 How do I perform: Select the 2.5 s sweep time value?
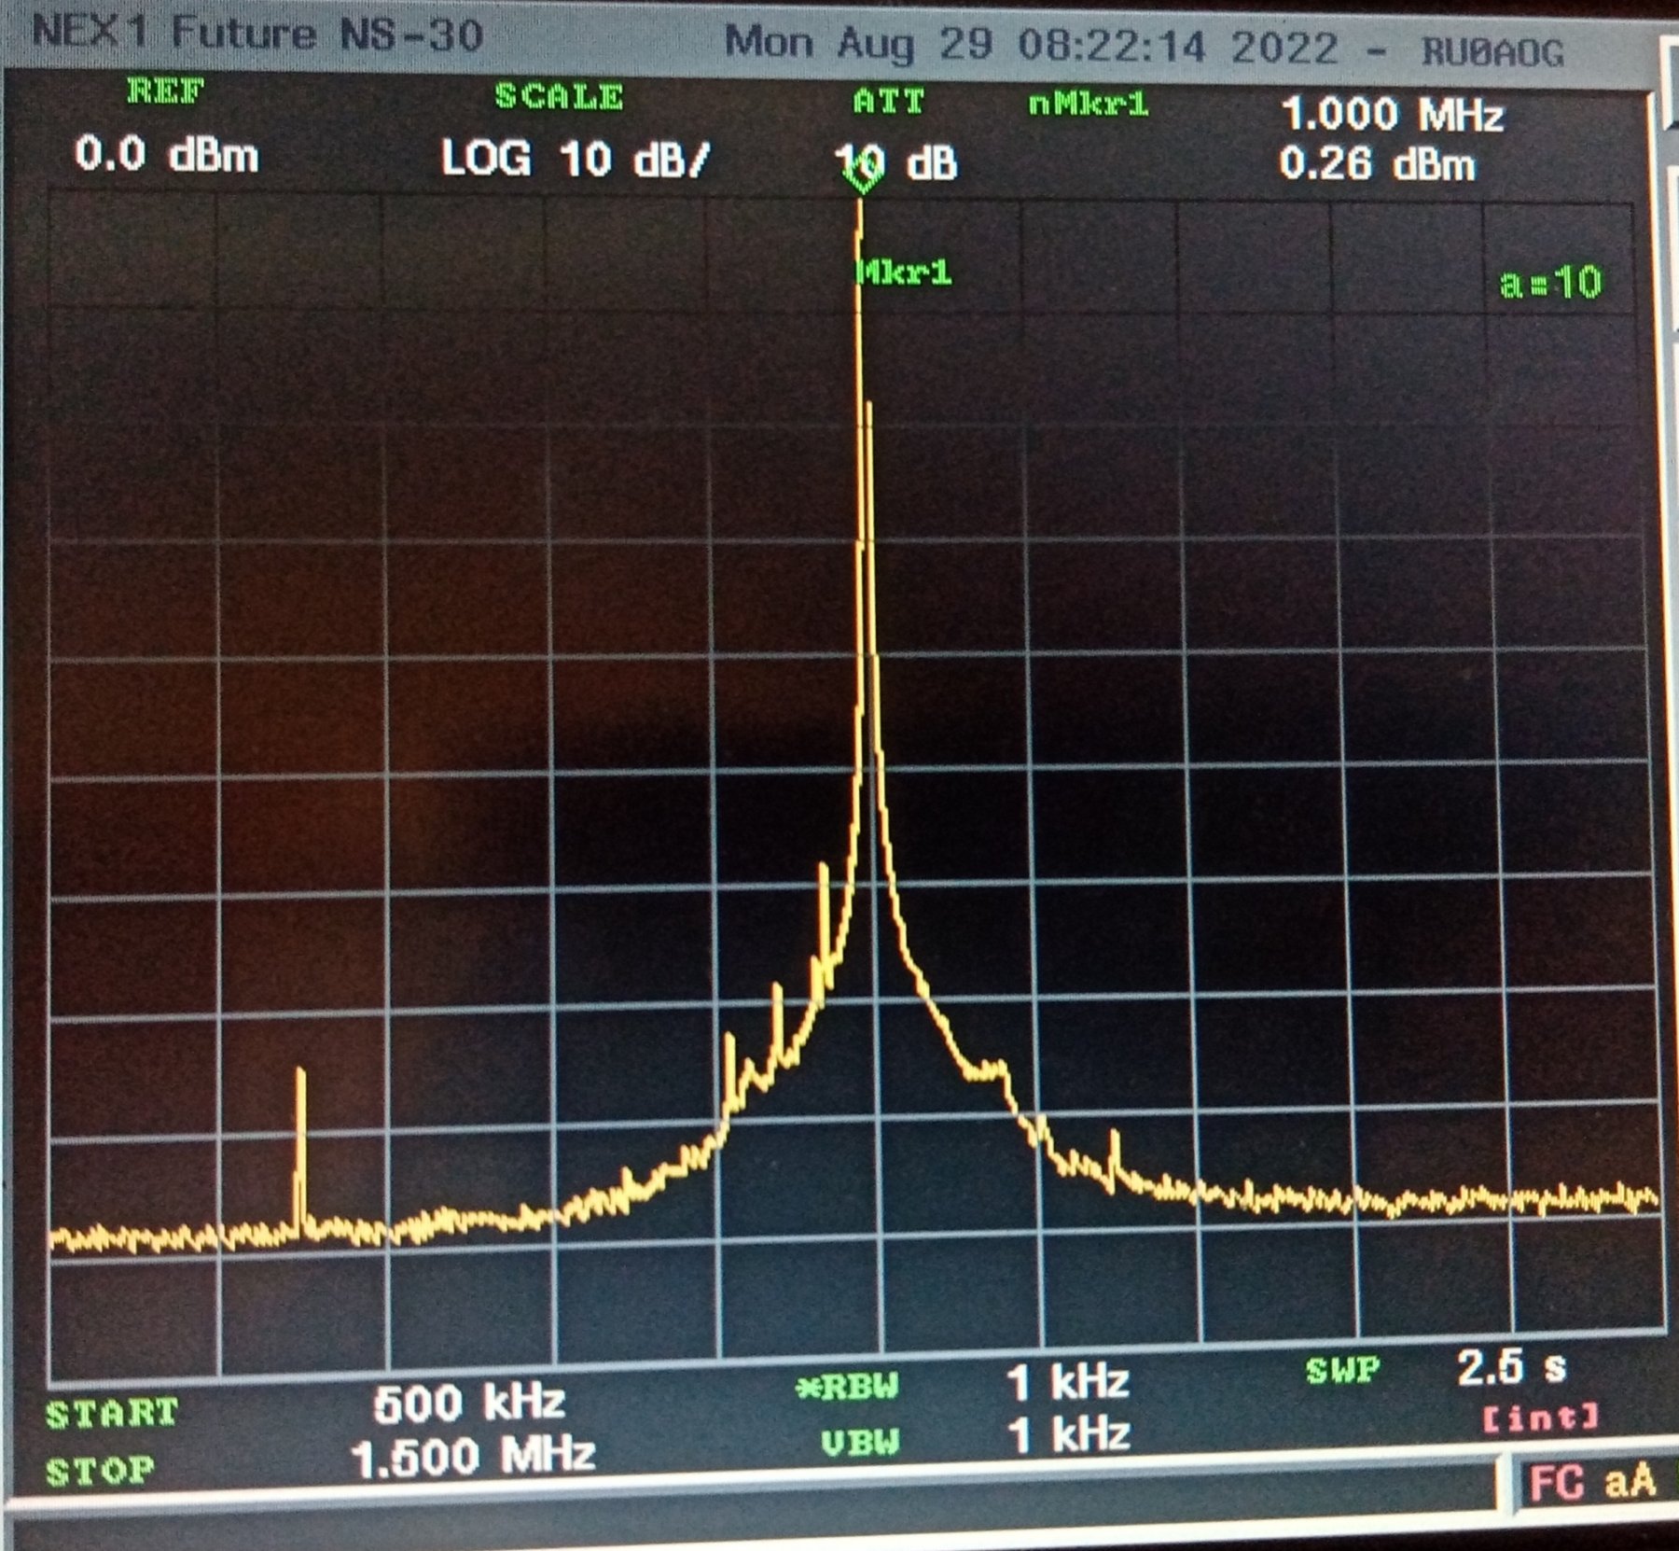pos(1511,1368)
